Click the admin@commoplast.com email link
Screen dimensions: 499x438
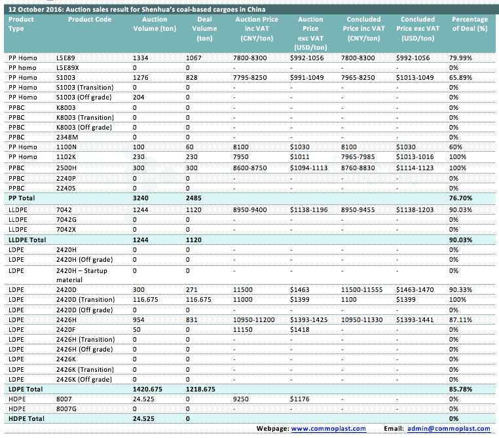[449, 428]
